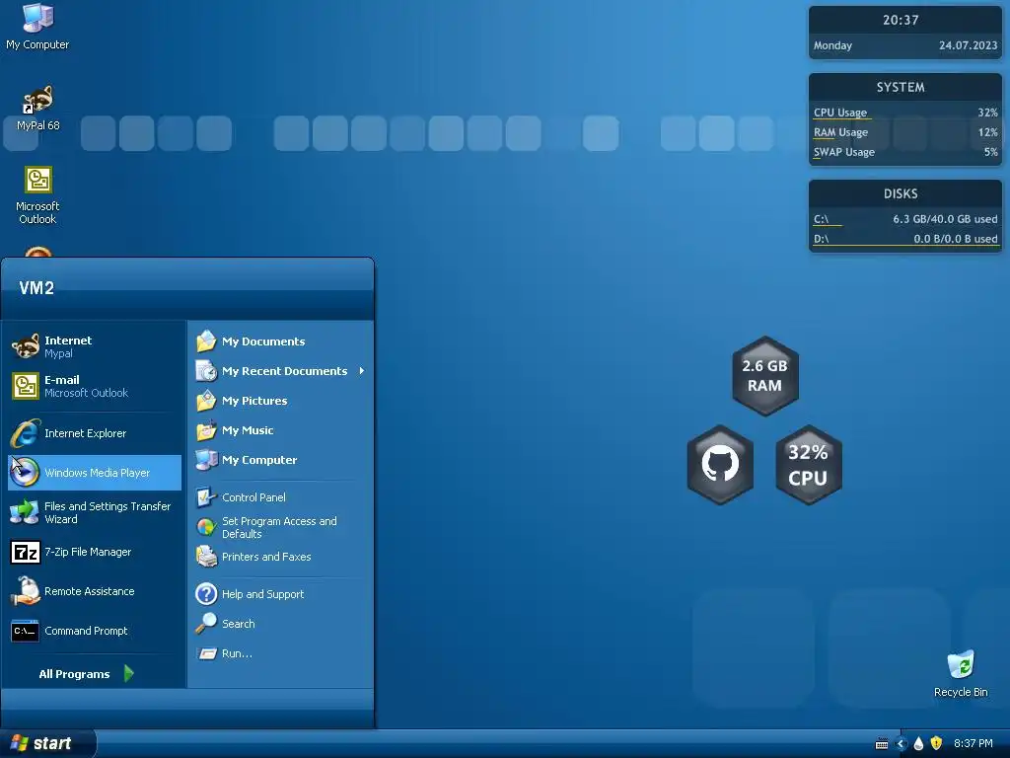This screenshot has width=1010, height=758.
Task: Open My Computer from Start menu
Action: 280,460
